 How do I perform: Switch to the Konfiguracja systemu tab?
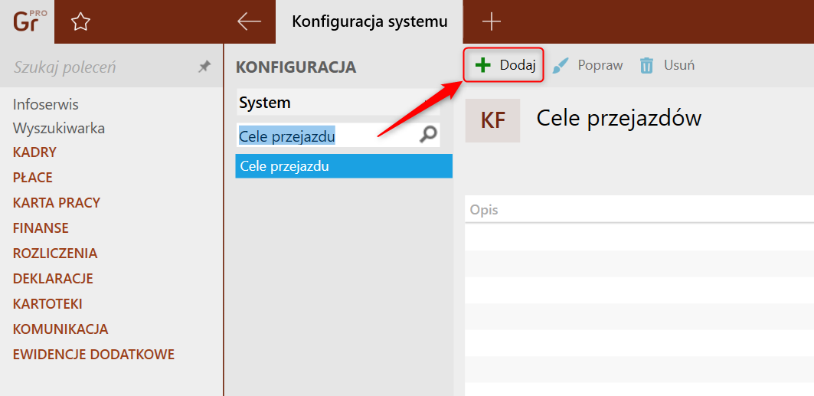pos(369,21)
